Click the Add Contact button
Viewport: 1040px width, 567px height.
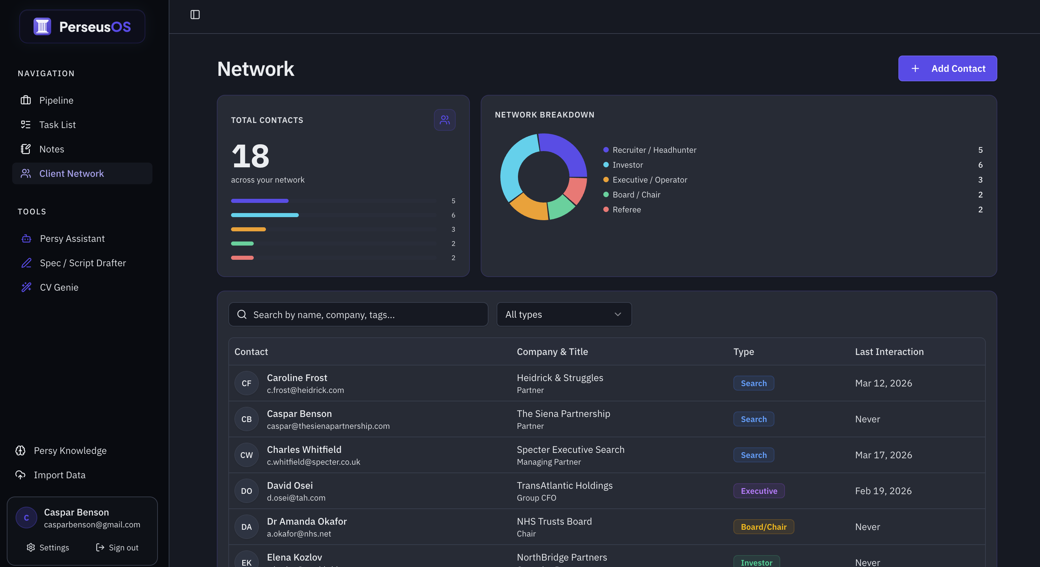[948, 69]
